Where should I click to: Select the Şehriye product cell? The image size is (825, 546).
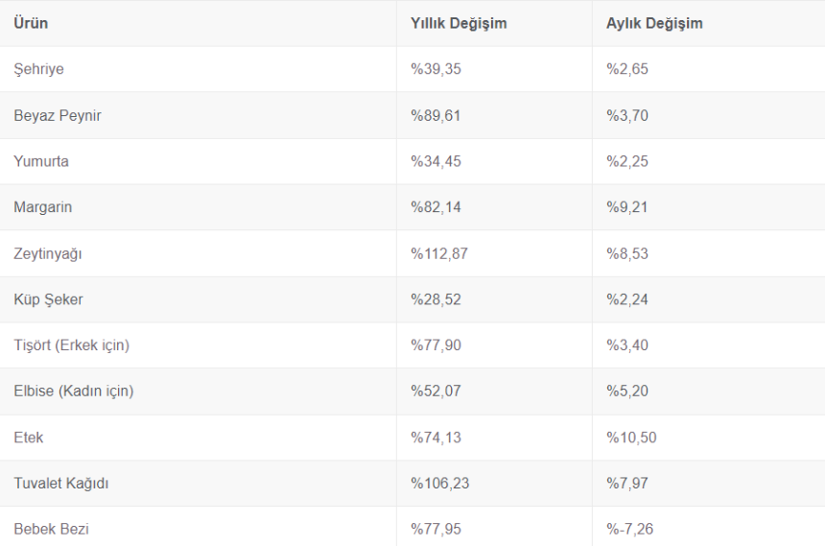[38, 69]
